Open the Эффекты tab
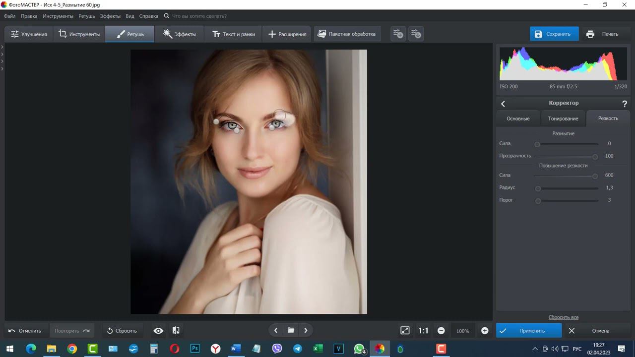Viewport: 635px width, 357px height. (179, 34)
